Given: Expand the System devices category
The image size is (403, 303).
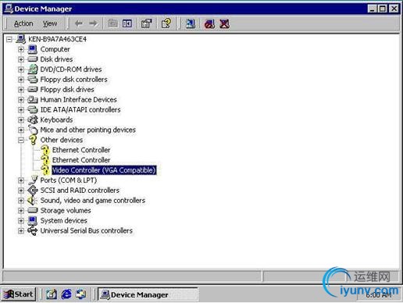Looking at the screenshot, I should point(21,220).
